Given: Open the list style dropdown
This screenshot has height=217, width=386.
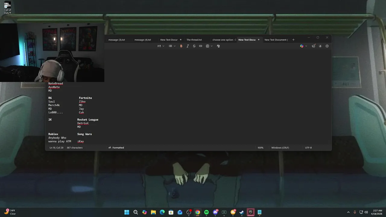Looking at the screenshot, I should 172,46.
